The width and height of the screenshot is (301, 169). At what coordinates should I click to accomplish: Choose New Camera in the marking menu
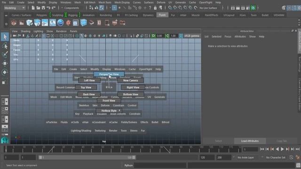point(131,80)
